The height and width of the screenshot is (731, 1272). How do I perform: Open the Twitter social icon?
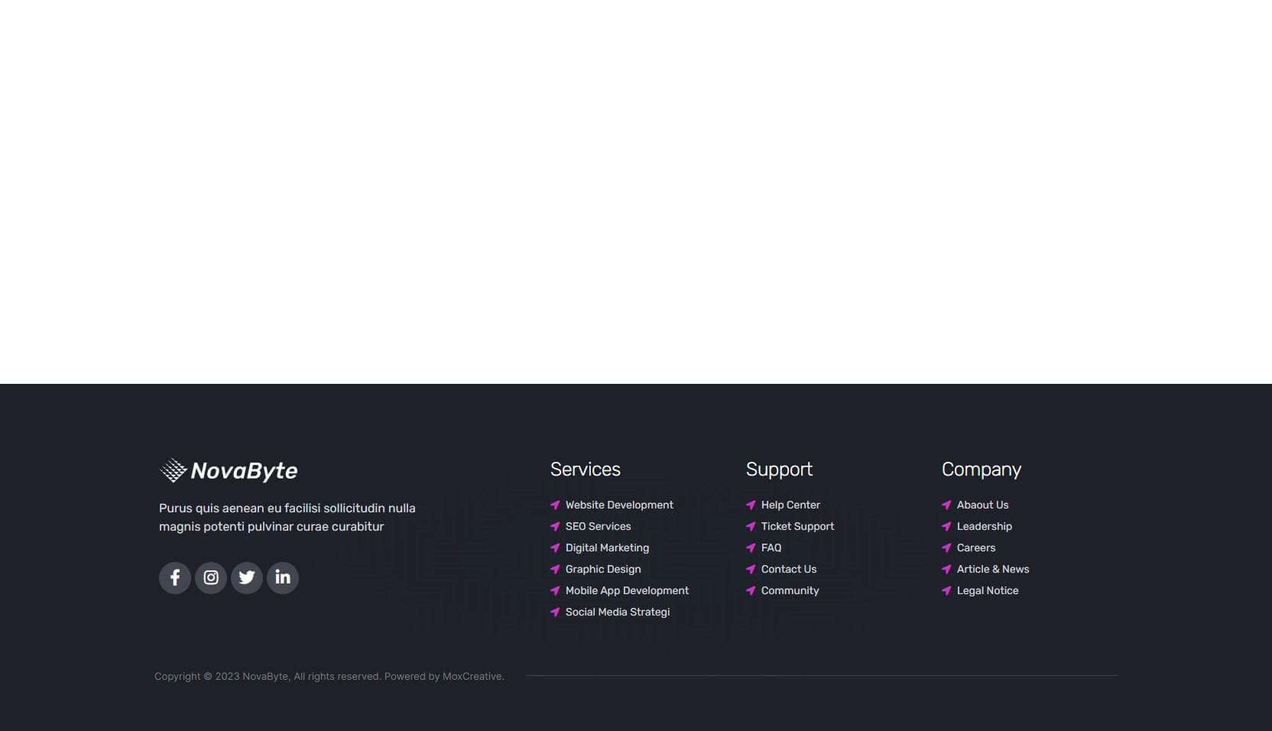246,578
